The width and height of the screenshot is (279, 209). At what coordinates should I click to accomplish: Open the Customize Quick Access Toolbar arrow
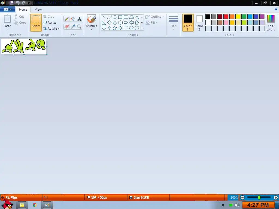(29, 3)
